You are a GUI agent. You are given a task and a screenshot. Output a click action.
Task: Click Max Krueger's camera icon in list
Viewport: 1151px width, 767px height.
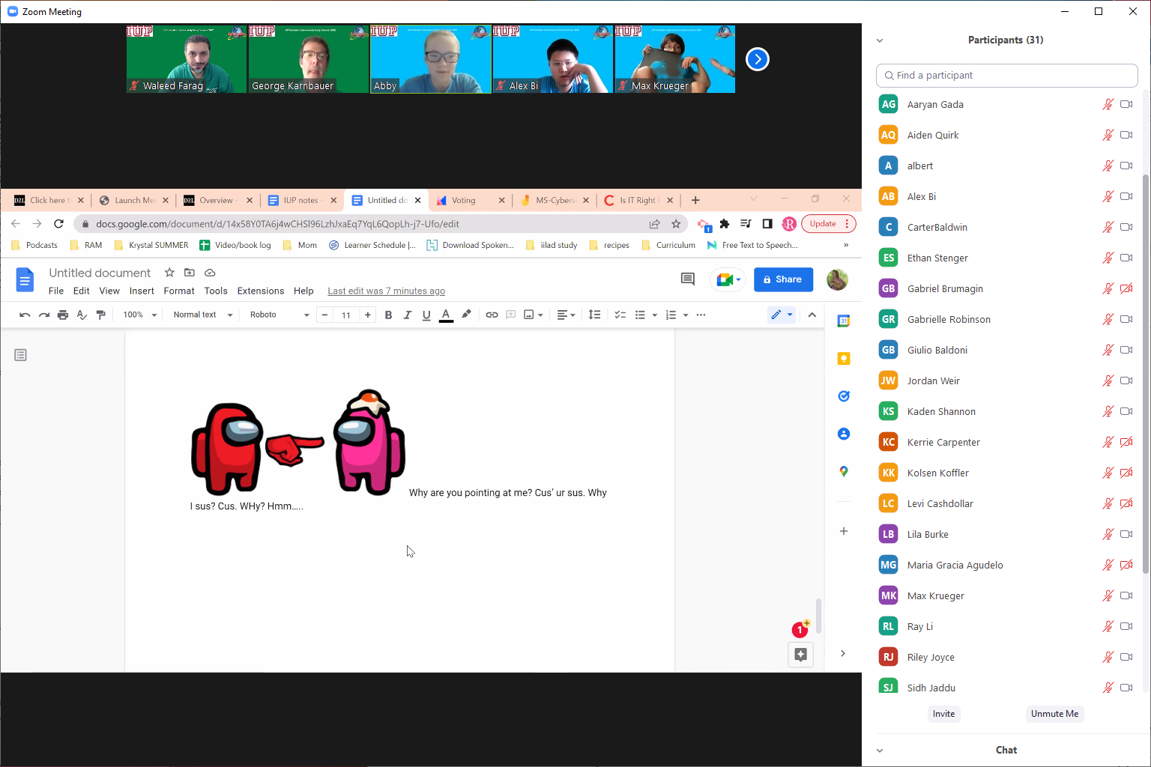pos(1126,595)
